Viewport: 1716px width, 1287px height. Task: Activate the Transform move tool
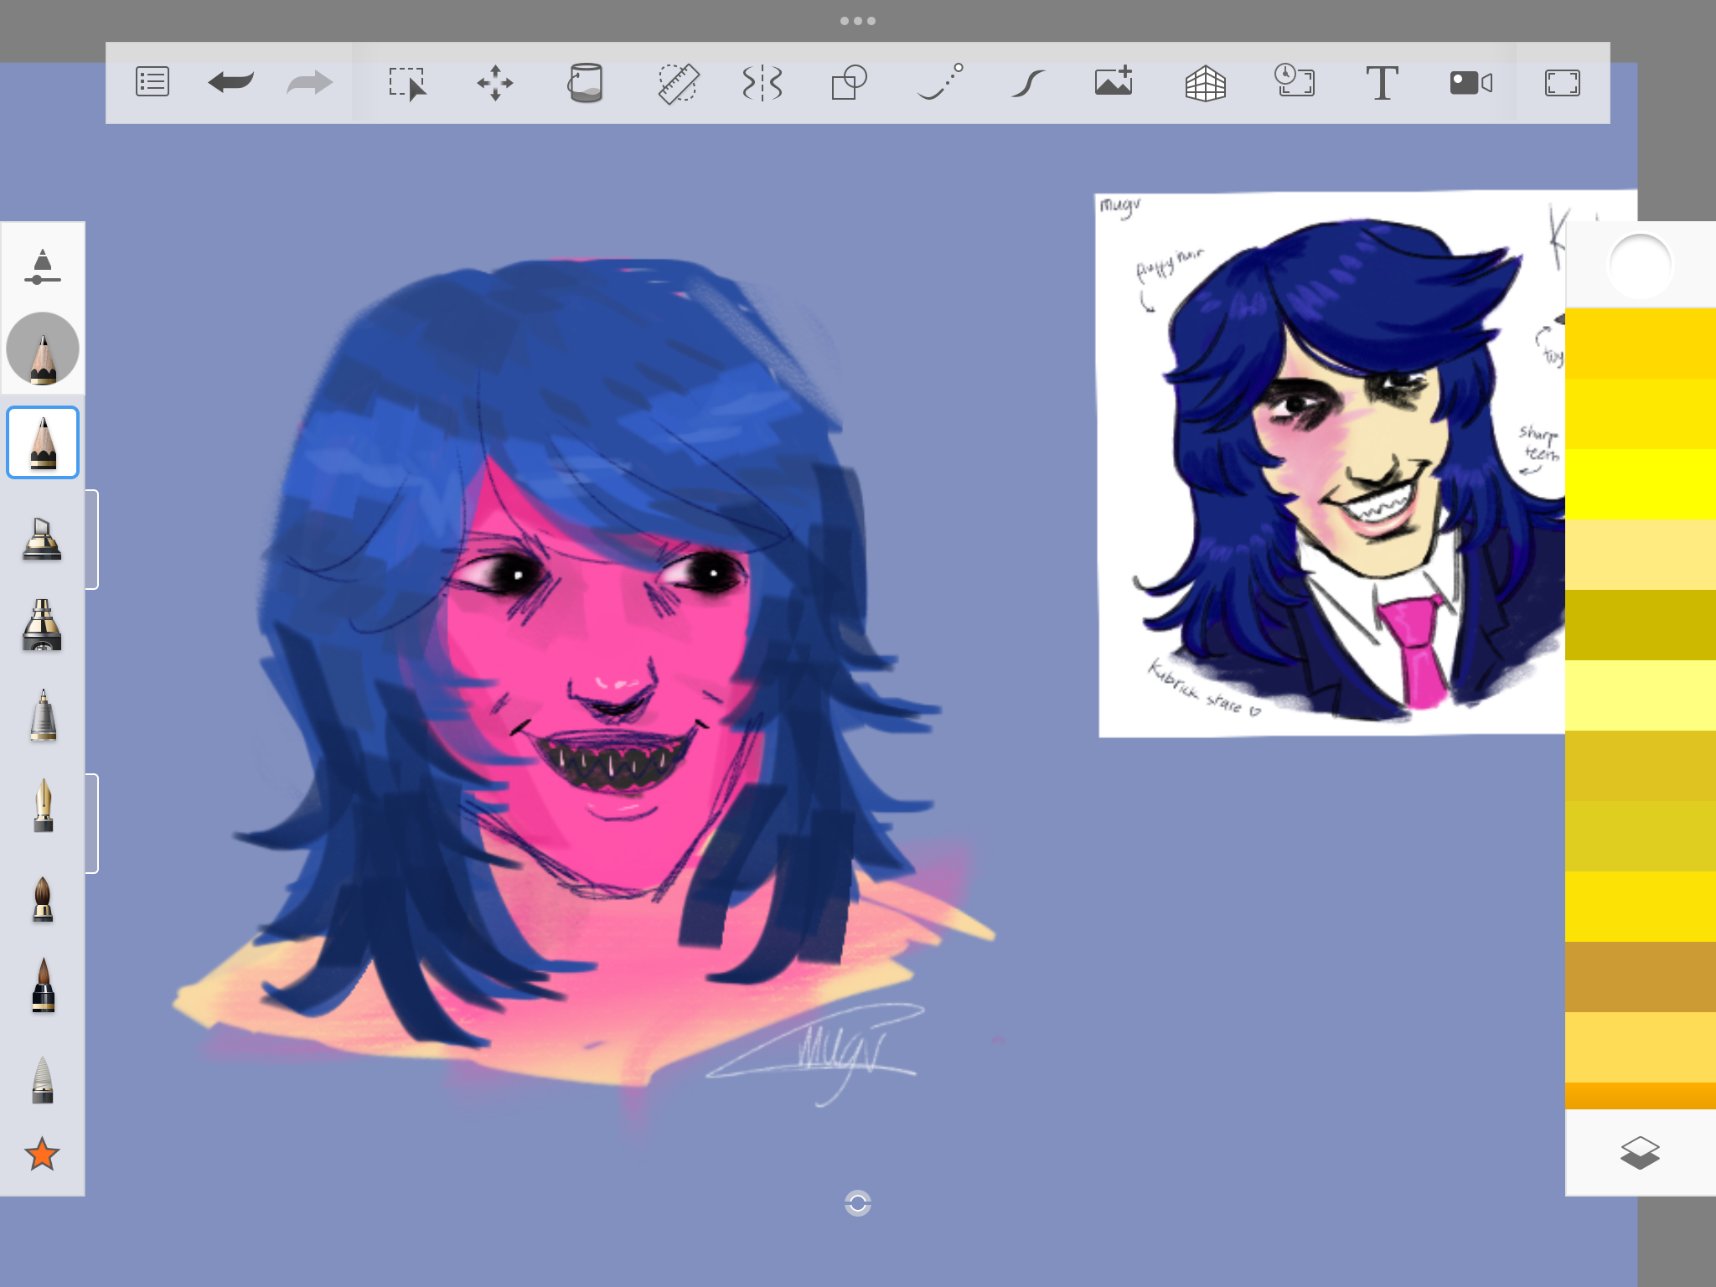point(495,83)
